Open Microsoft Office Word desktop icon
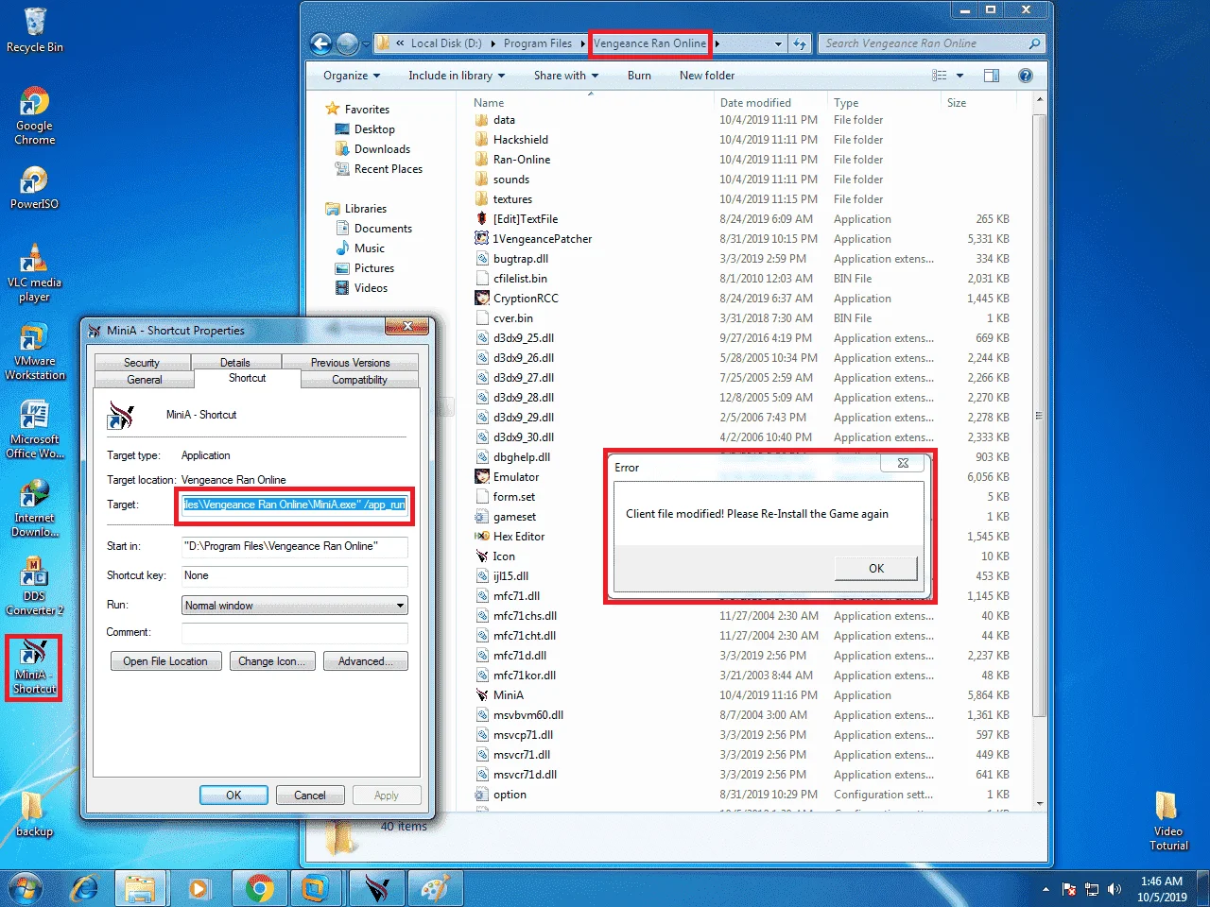Screen dimensions: 1210x907 (35, 430)
